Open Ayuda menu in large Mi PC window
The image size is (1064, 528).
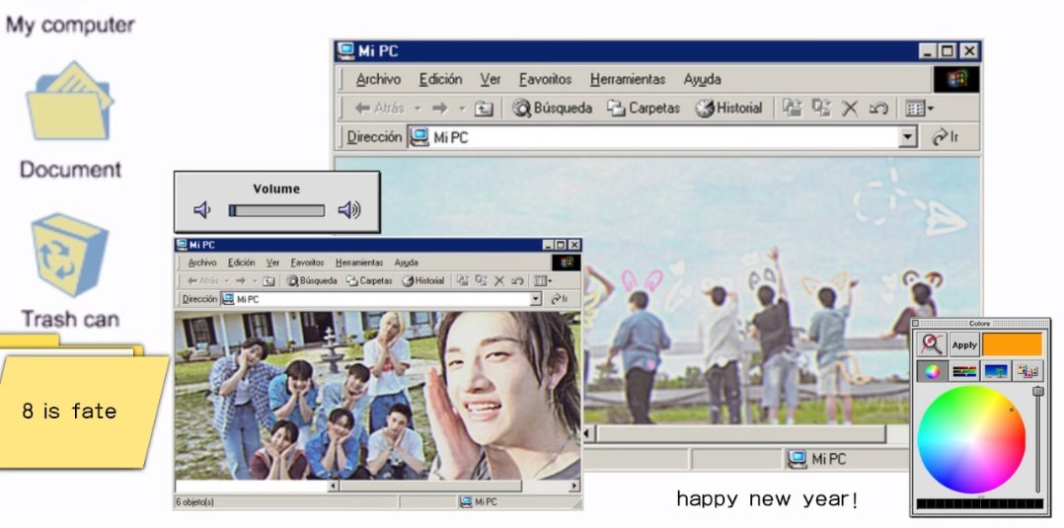pyautogui.click(x=703, y=79)
